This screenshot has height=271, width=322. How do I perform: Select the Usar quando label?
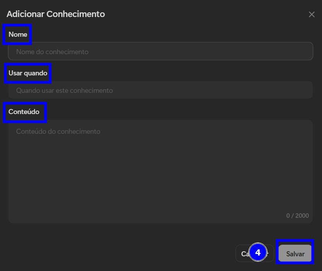[x=28, y=73]
